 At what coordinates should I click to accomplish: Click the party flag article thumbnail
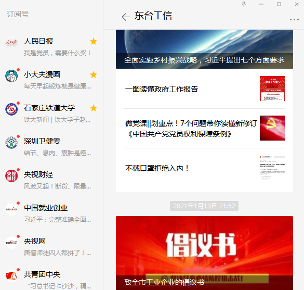click(x=272, y=128)
